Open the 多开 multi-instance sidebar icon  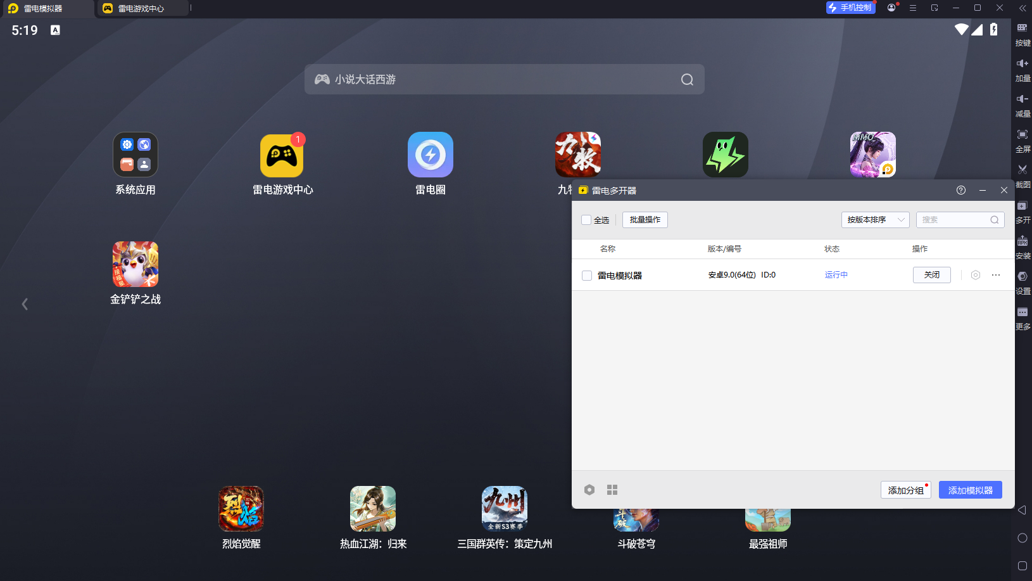tap(1022, 212)
